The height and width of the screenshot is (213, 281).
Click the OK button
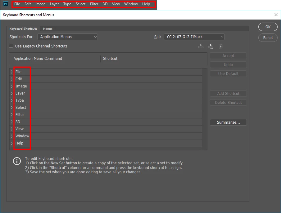tap(268, 27)
